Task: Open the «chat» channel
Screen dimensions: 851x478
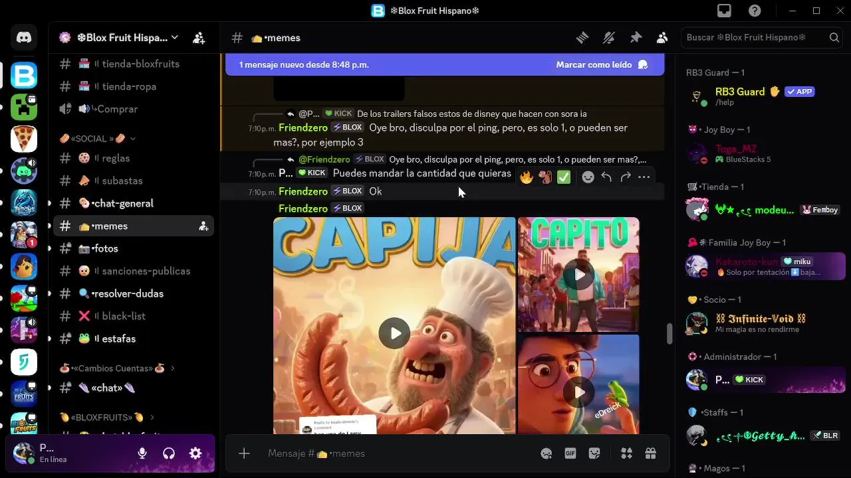Action: [x=133, y=388]
